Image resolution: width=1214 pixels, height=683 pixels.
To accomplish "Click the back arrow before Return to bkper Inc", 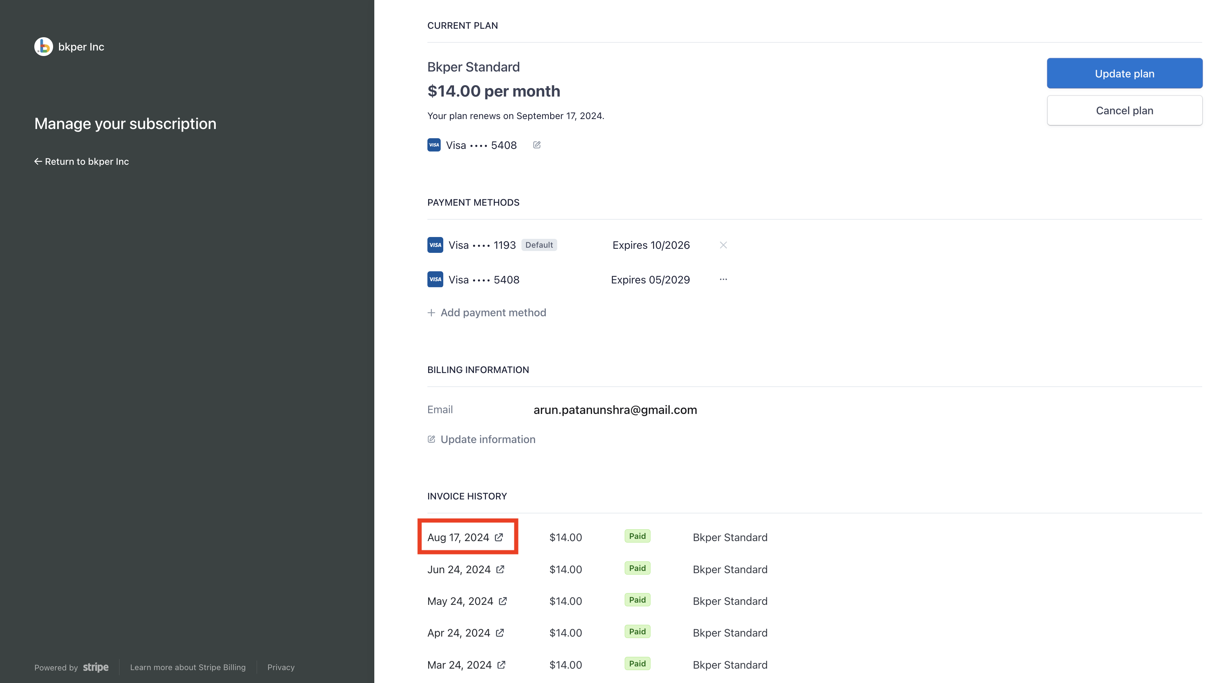I will (x=38, y=161).
